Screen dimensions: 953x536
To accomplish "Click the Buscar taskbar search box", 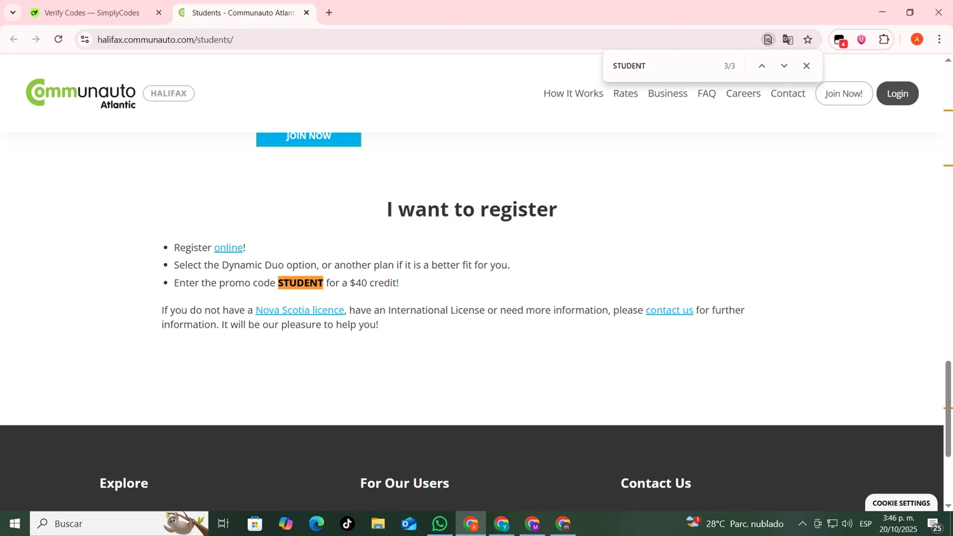I will (119, 524).
